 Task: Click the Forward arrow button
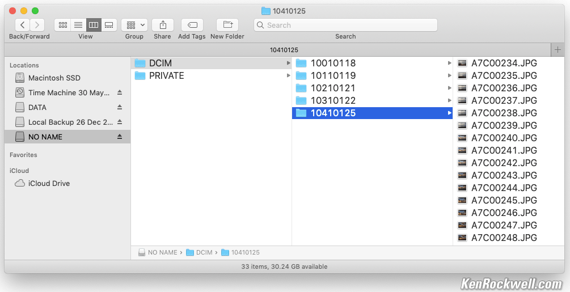(x=37, y=25)
